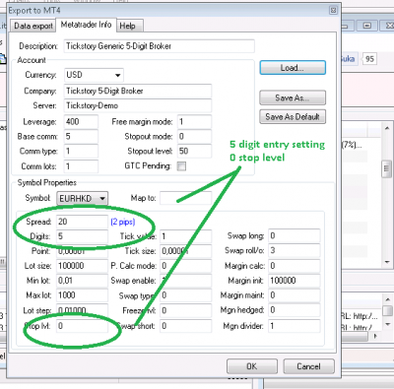Click the 95 counter in background window
This screenshot has height=389, width=394.
[x=369, y=59]
